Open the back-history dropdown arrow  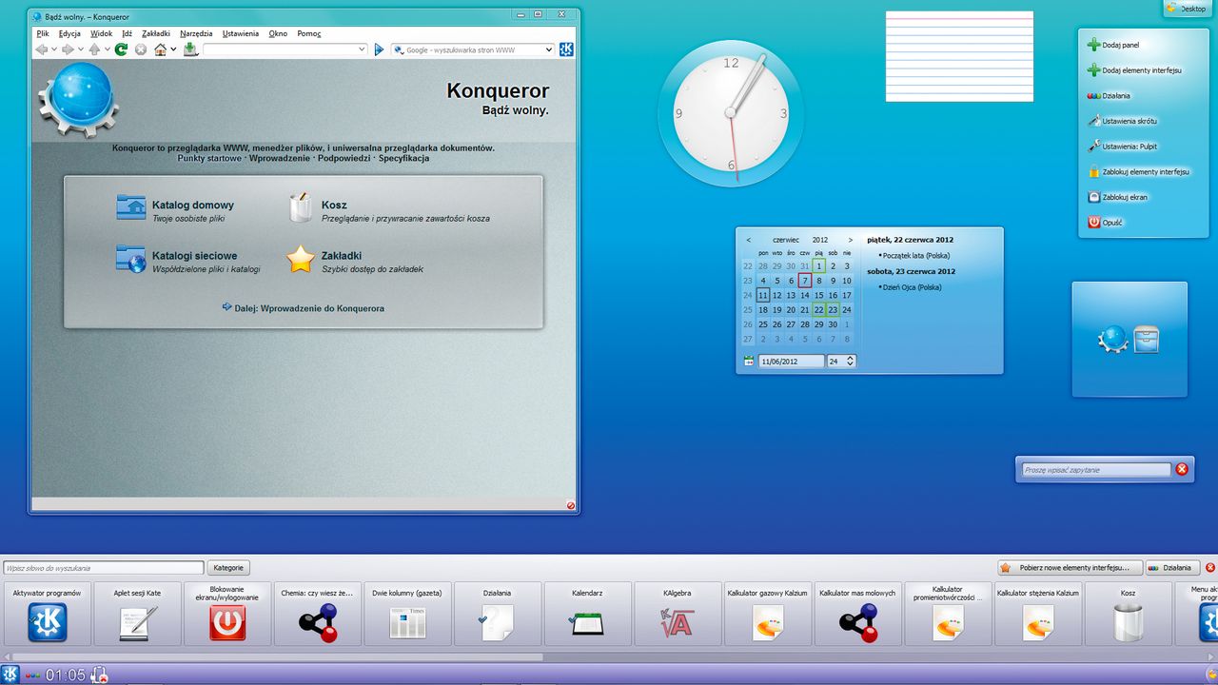(x=54, y=49)
